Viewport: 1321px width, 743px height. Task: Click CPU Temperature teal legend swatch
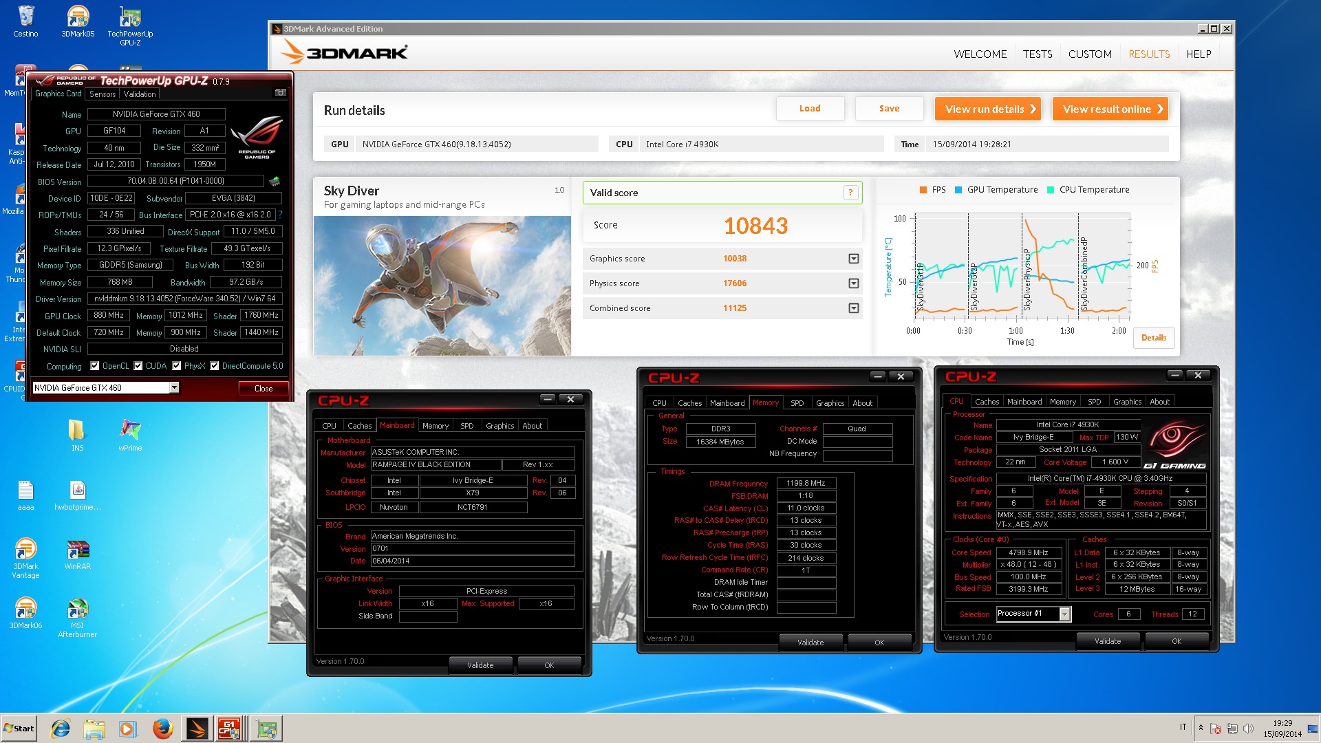tap(1051, 190)
